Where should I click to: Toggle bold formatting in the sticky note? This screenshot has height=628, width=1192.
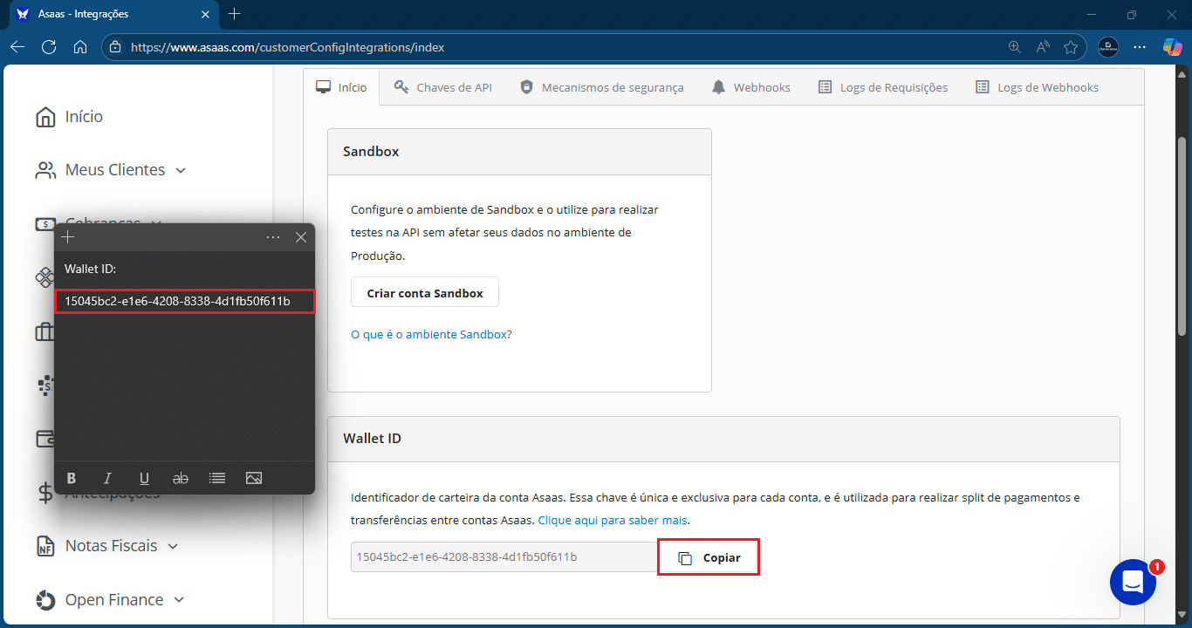[x=72, y=477]
